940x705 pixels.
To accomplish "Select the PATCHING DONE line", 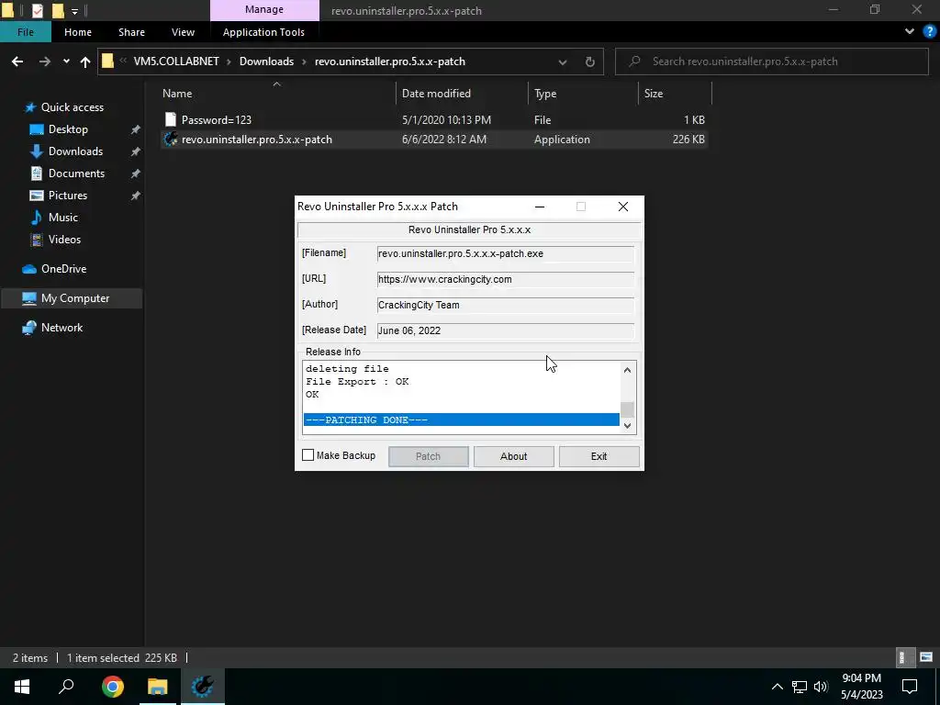I will (461, 420).
